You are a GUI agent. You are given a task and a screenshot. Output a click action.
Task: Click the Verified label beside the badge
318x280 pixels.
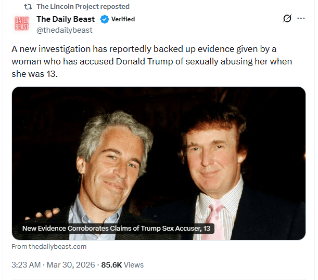(x=123, y=19)
